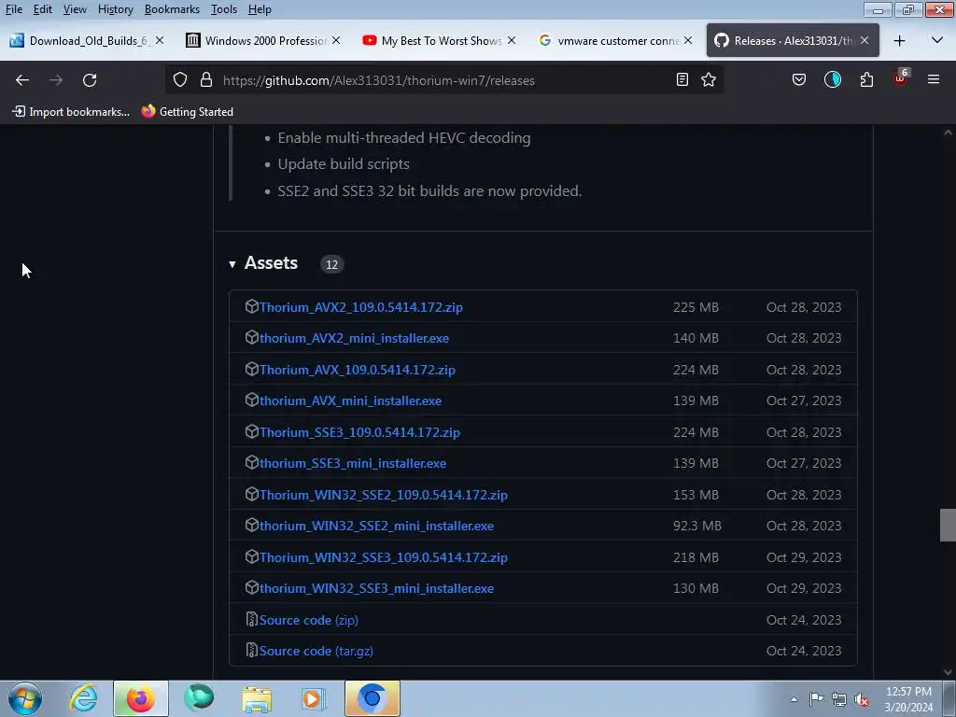The height and width of the screenshot is (717, 956).
Task: Bookmark this page with the star icon
Action: pyautogui.click(x=709, y=80)
